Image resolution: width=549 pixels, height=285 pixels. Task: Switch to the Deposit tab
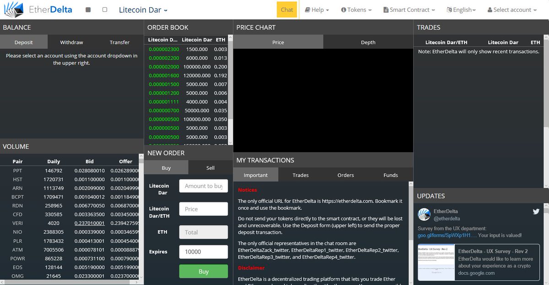point(24,42)
